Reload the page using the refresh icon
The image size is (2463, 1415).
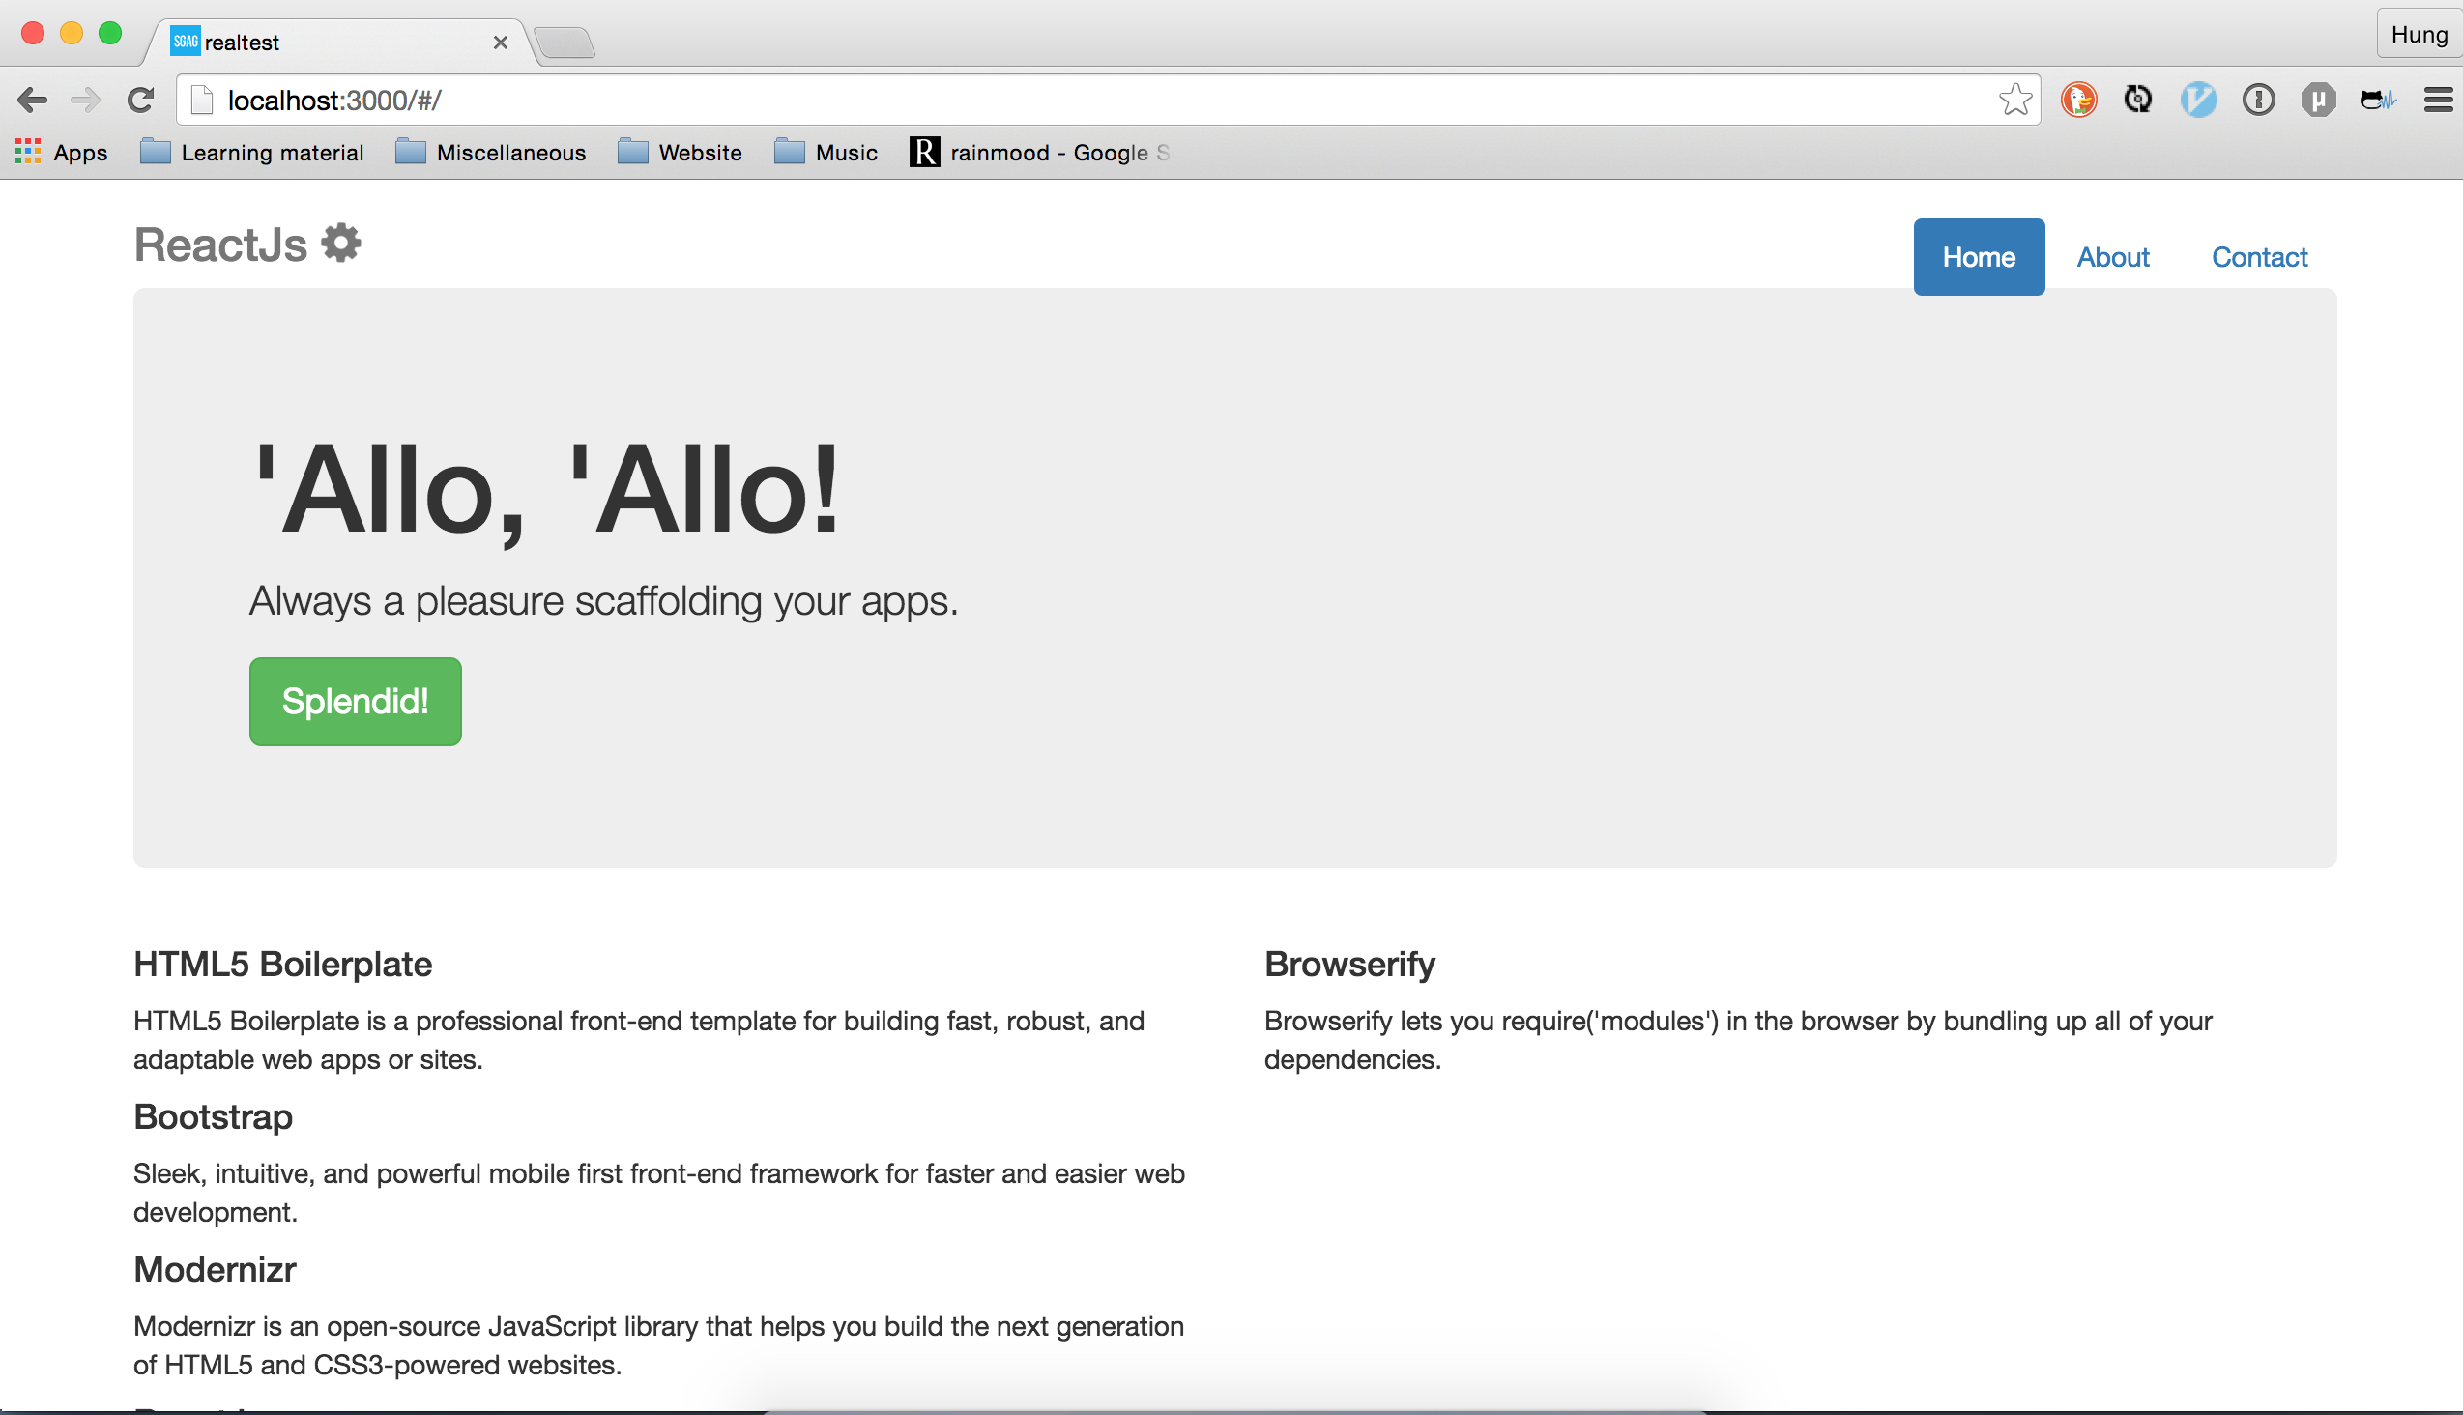pos(142,101)
